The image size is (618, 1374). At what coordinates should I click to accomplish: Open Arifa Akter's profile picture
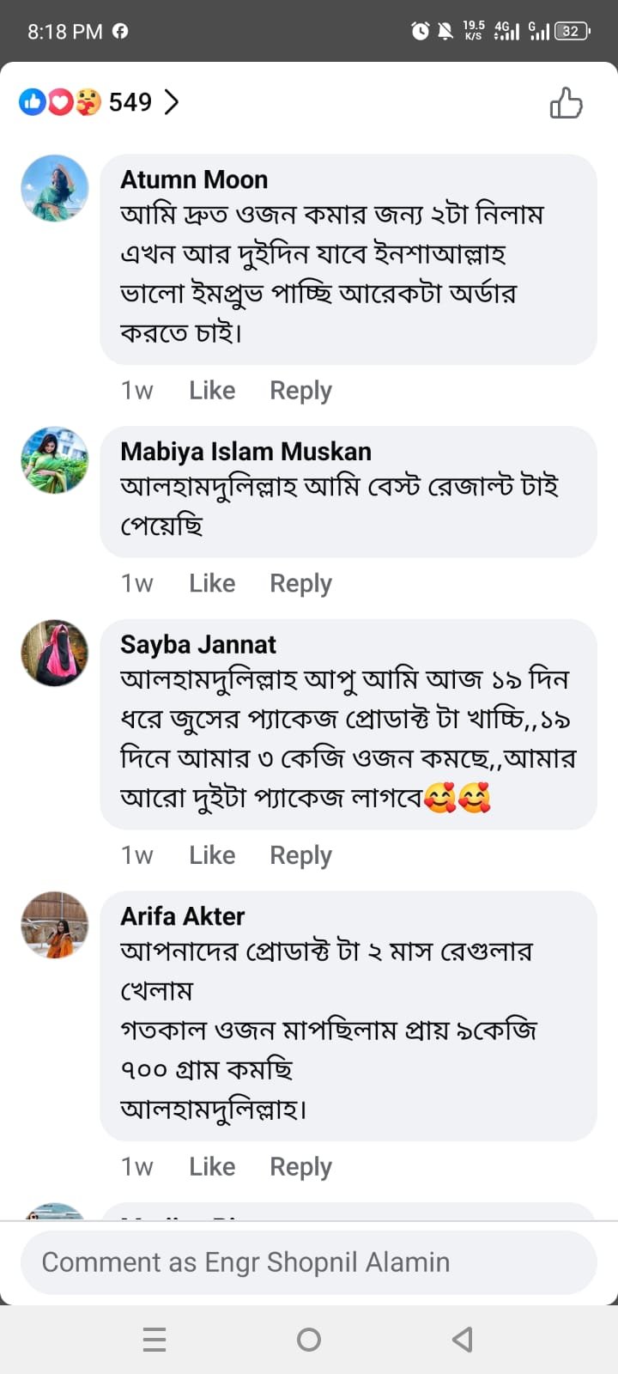tap(55, 925)
